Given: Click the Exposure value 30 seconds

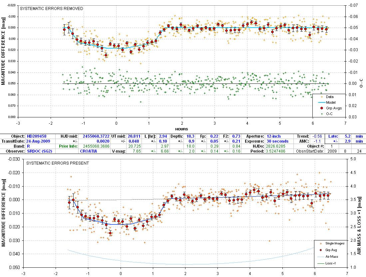Looking at the screenshot, I should 277,141.
